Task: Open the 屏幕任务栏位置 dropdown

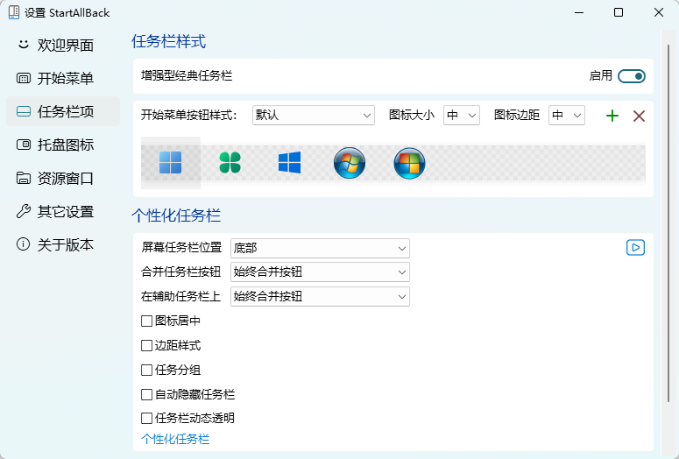Action: point(320,248)
